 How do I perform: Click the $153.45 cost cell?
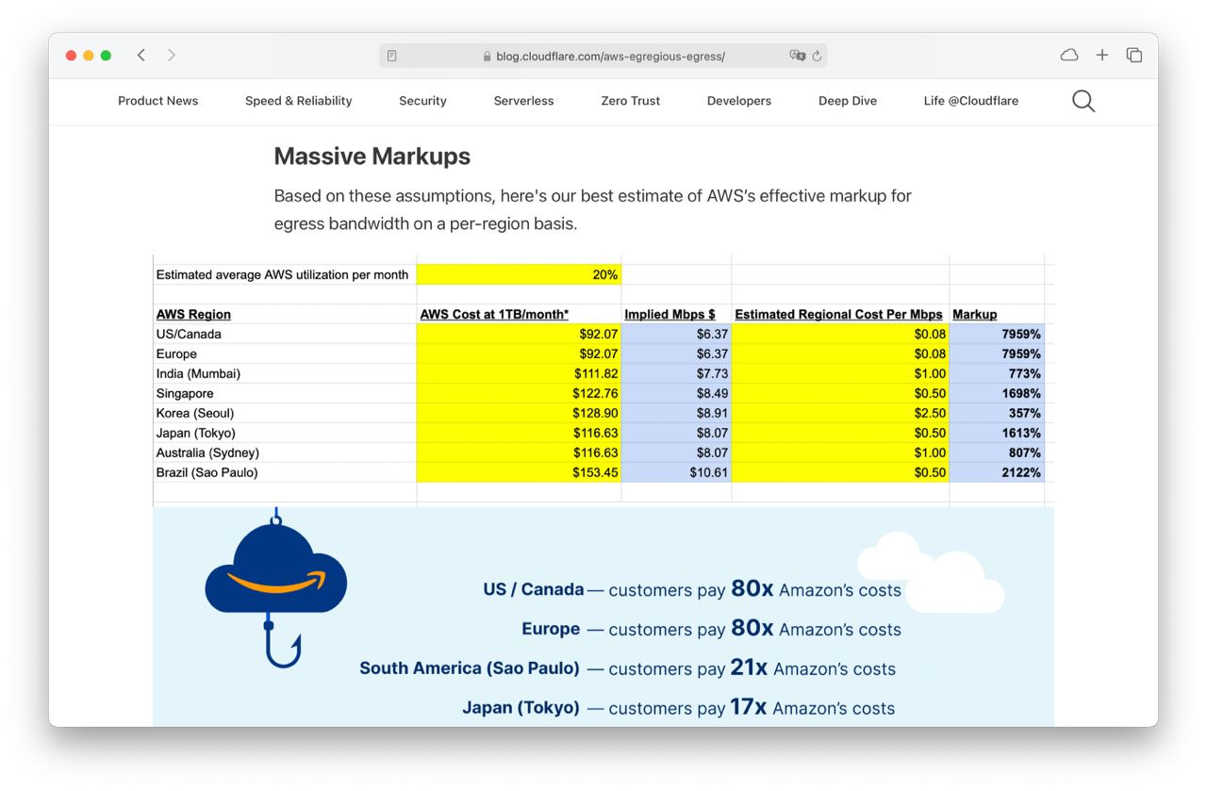(x=519, y=472)
